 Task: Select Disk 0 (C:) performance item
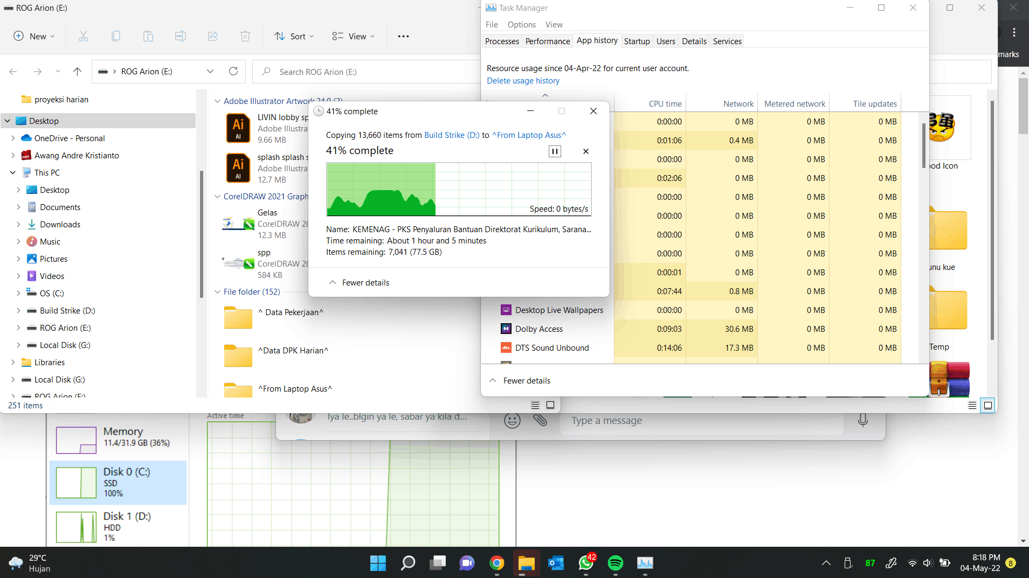[x=118, y=482]
